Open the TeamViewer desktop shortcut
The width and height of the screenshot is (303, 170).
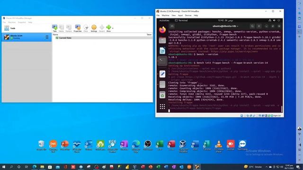(242, 145)
